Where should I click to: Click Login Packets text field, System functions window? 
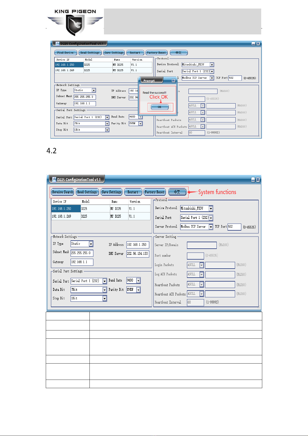[x=220, y=265]
